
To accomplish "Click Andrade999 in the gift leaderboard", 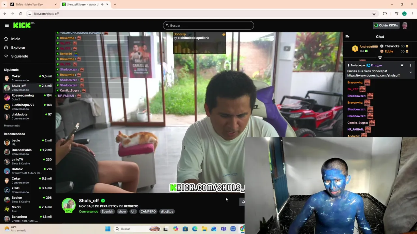I will (x=368, y=47).
